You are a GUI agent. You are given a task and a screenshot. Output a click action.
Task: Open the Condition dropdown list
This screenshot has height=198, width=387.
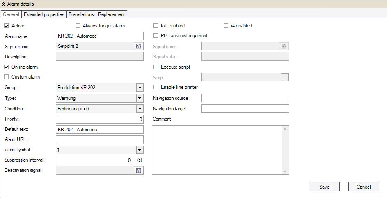(x=140, y=109)
